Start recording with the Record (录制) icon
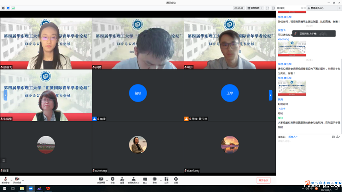The image size is (342, 192). point(155,180)
